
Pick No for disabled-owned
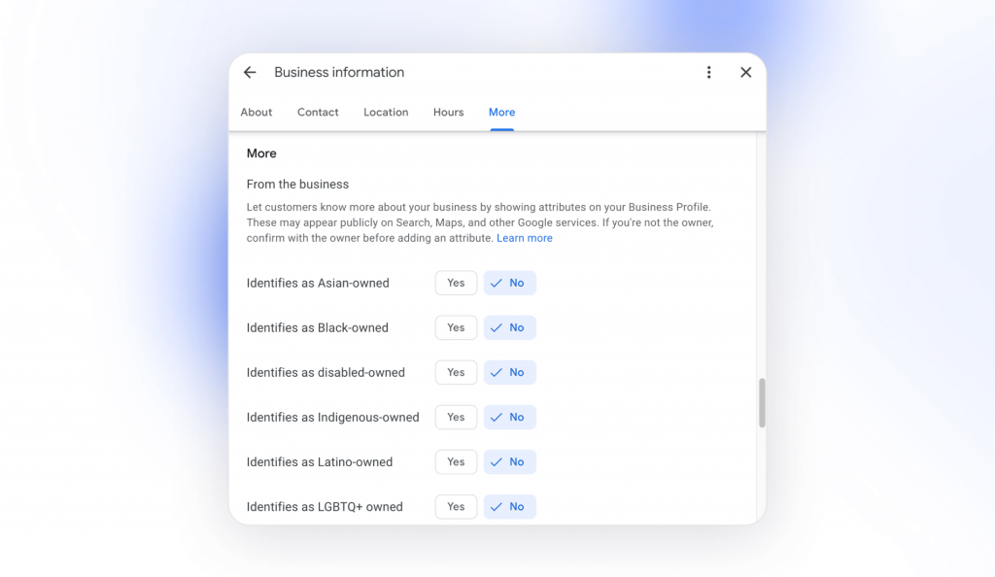509,373
